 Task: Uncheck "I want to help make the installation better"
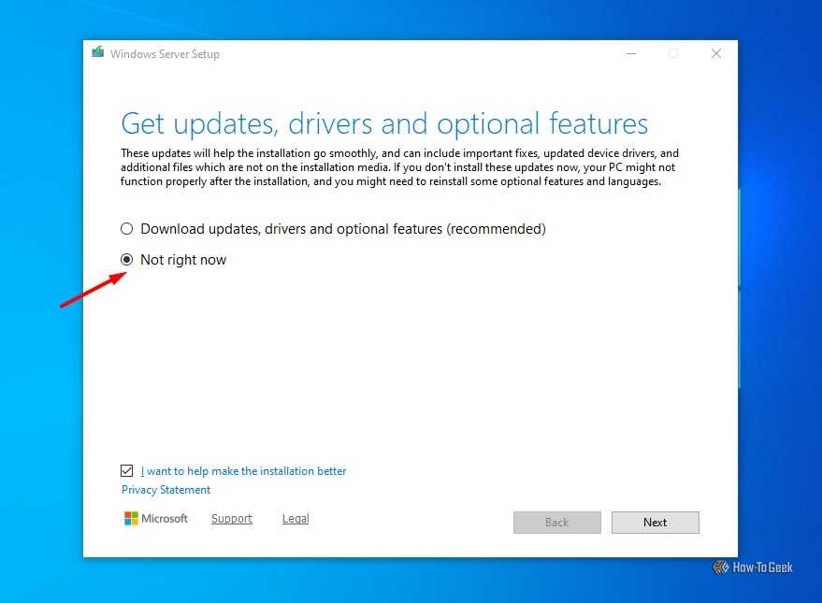coord(126,470)
